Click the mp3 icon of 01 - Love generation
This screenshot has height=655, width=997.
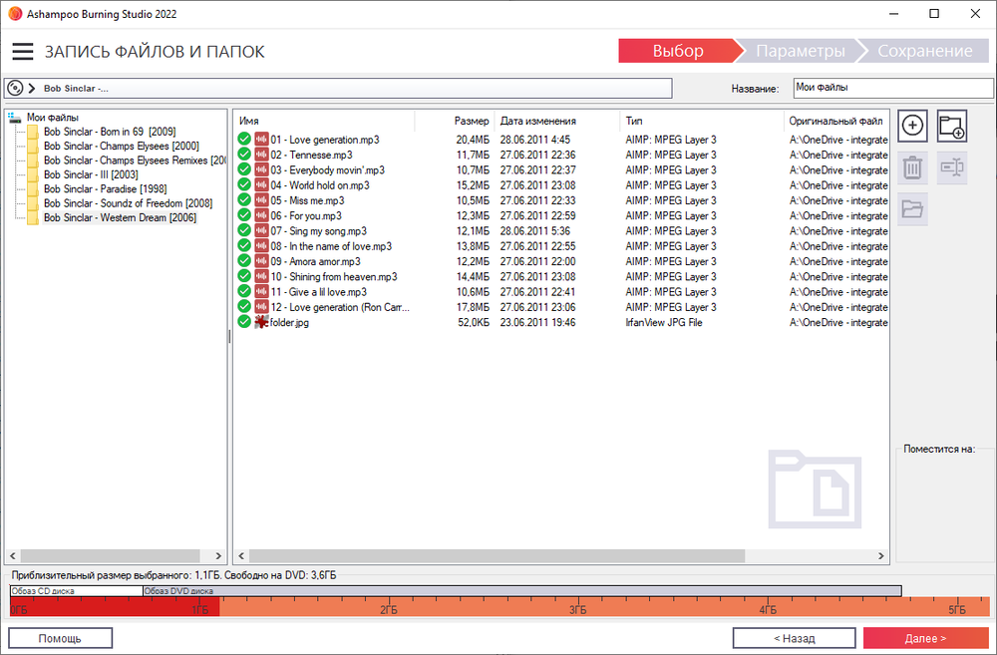coord(261,140)
